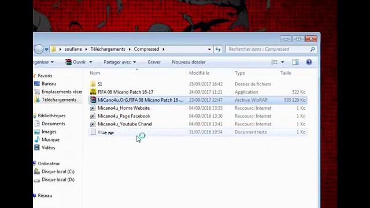Click the Archive WinRAR type cell
This screenshot has width=370, height=208.
(x=251, y=100)
